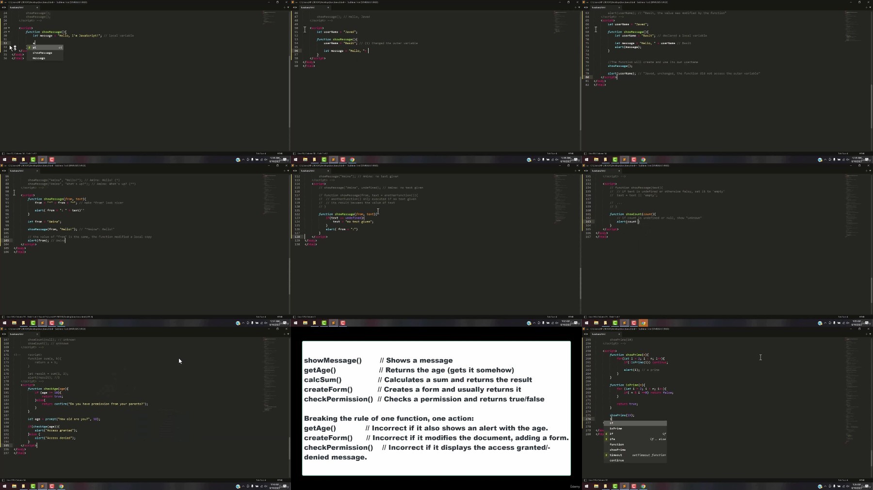Open 'Tab Size: 4' status item in checkAge frame
This screenshot has height=490, width=873.
[261, 480]
